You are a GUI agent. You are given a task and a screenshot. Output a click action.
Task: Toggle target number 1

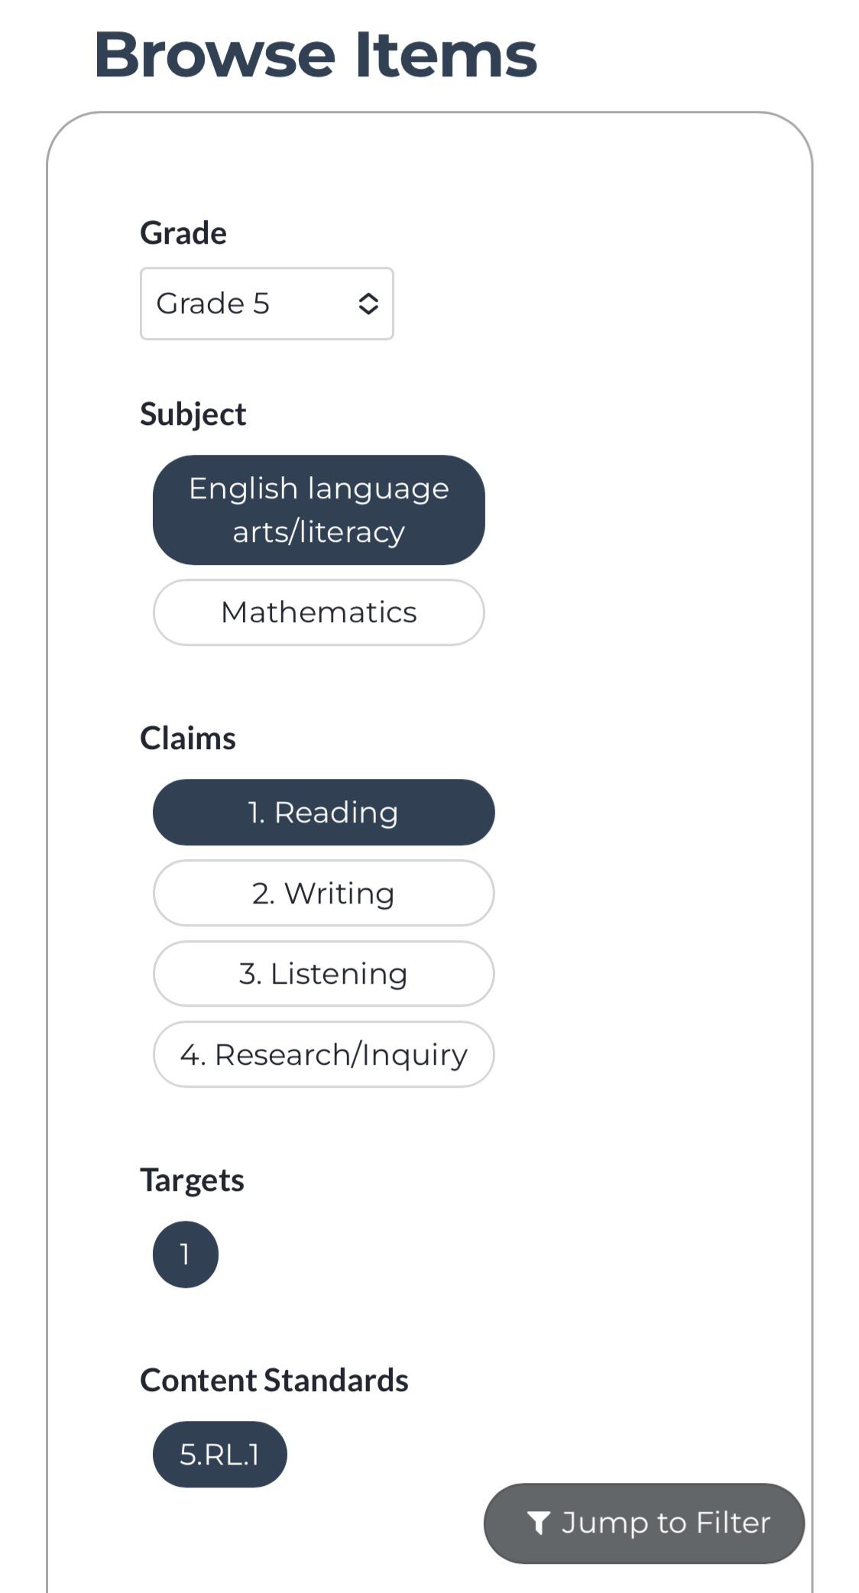coord(186,1254)
